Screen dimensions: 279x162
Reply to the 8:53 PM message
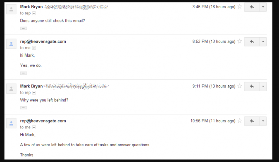click(x=252, y=42)
